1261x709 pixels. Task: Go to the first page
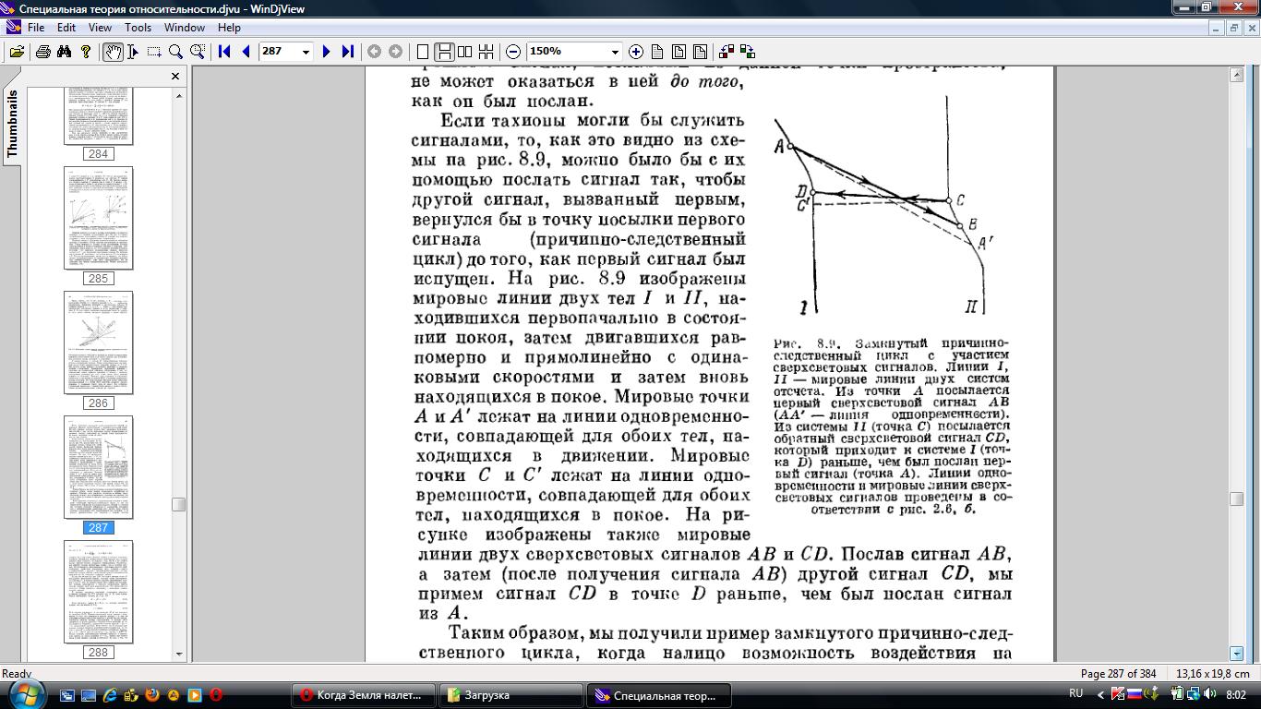click(224, 52)
